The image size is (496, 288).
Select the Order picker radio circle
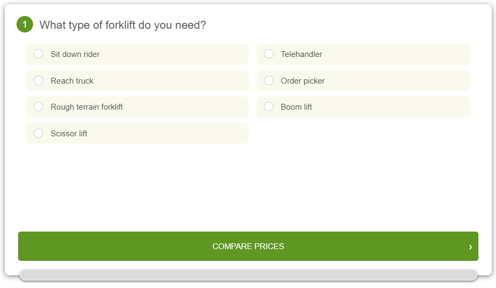[x=269, y=80]
